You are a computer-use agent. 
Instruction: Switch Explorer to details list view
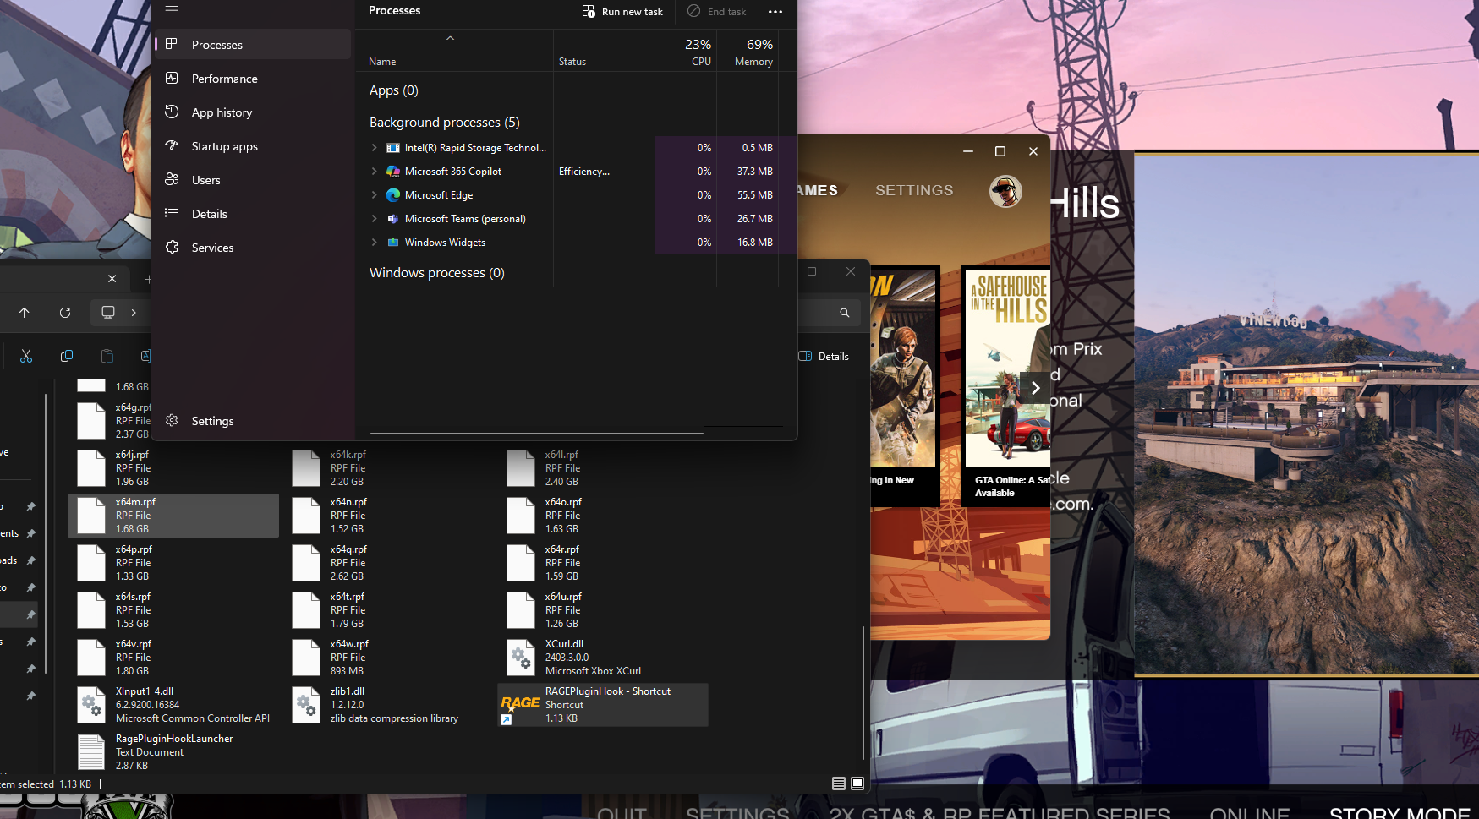838,784
